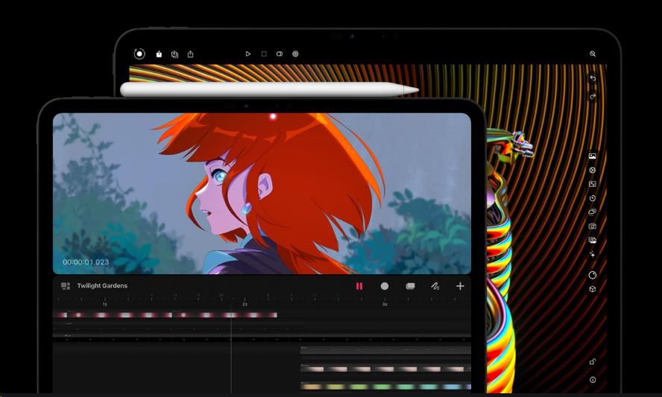Open the share icon in the top toolbar
This screenshot has width=662, height=397.
coord(190,54)
